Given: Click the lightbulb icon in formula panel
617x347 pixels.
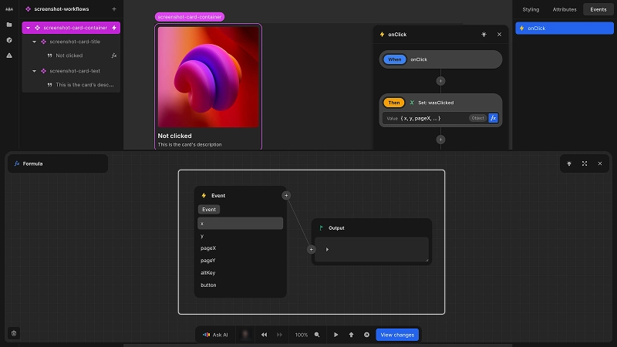Looking at the screenshot, I should (x=569, y=163).
